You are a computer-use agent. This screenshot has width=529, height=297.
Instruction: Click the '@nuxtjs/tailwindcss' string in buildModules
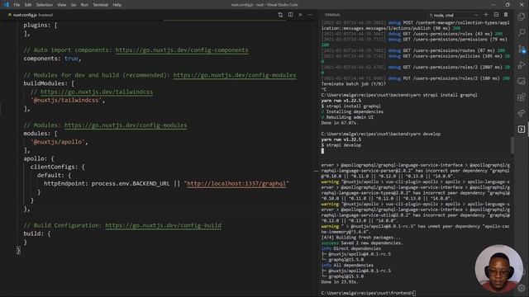coord(66,100)
